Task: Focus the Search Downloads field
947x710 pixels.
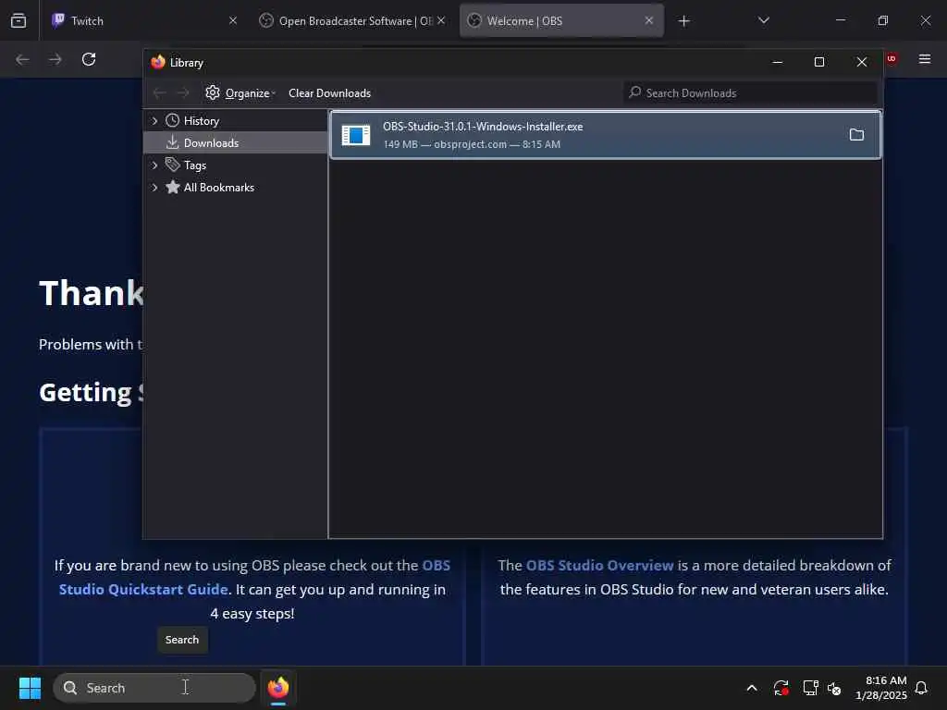Action: 750,93
